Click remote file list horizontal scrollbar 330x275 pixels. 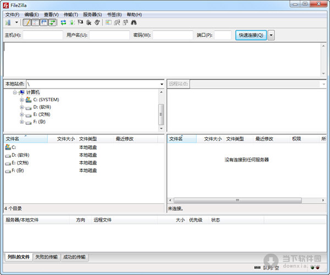tap(238, 200)
